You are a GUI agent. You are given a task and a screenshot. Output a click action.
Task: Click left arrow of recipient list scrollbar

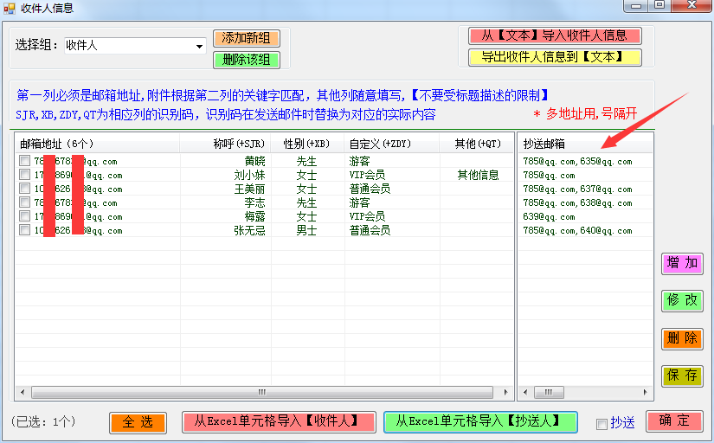(x=23, y=392)
